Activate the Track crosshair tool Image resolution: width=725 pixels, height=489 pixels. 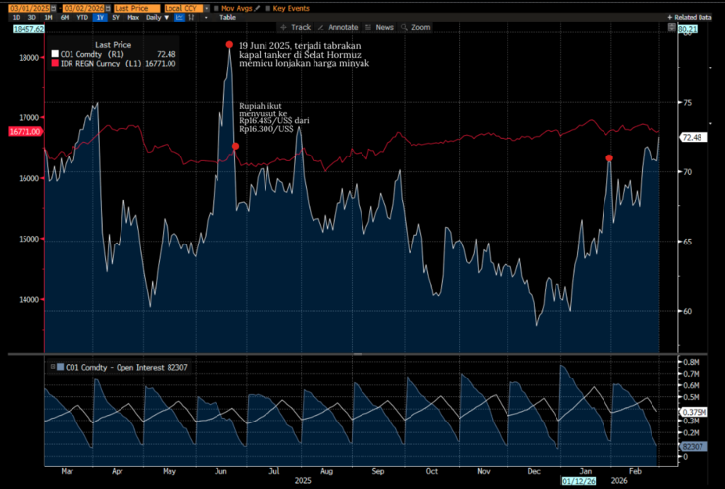pyautogui.click(x=295, y=28)
